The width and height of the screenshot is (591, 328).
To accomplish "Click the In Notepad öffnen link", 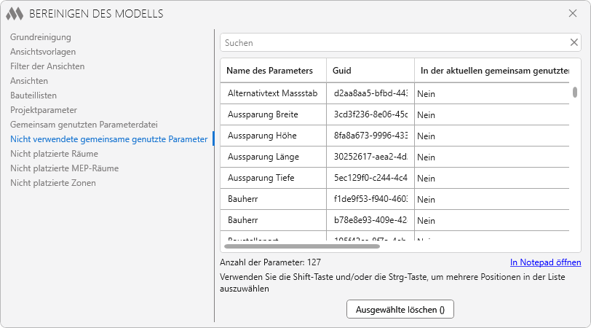I will point(545,262).
